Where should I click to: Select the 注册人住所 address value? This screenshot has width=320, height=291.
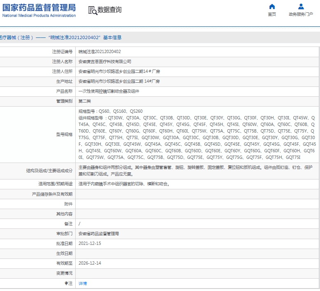click(x=119, y=72)
